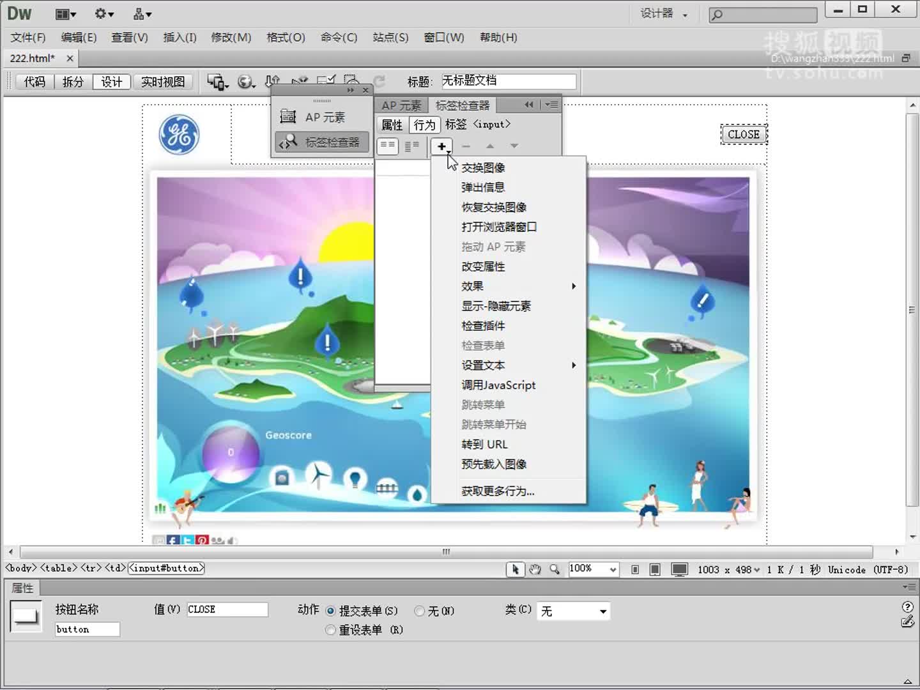This screenshot has width=920, height=690.
Task: Select 提交表单 radio button
Action: (x=330, y=611)
